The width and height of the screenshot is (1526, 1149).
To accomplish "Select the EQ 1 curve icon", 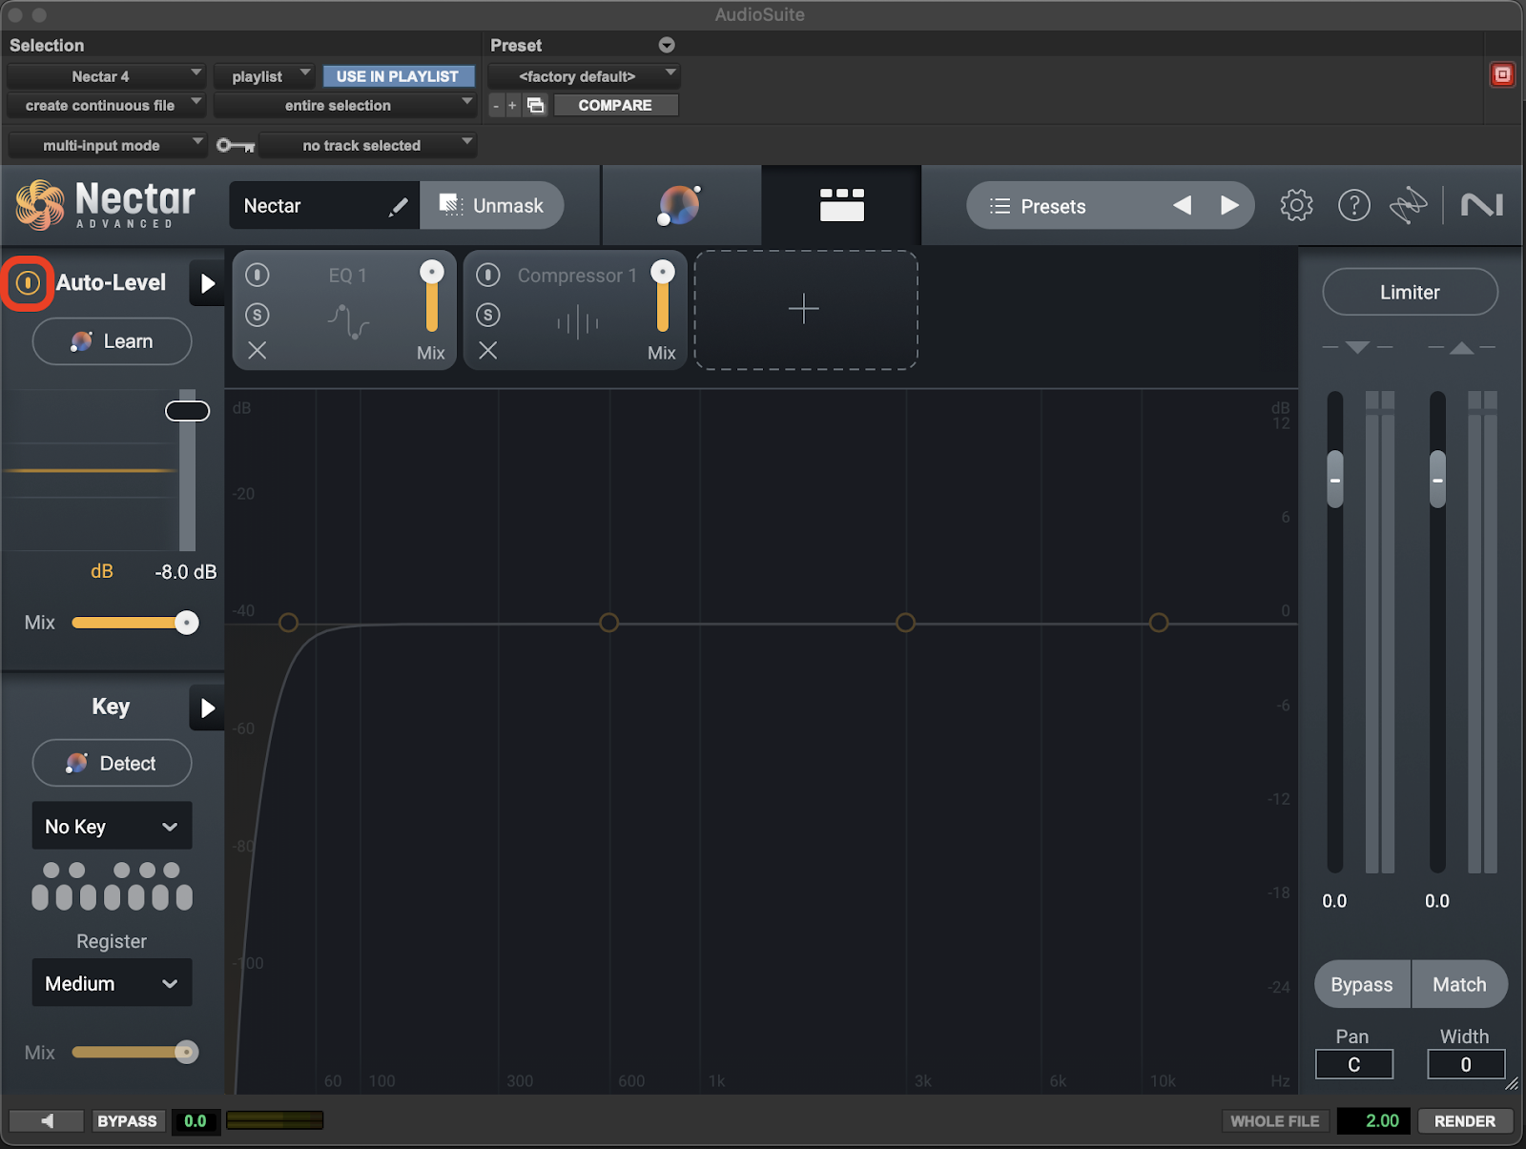I will pyautogui.click(x=348, y=321).
